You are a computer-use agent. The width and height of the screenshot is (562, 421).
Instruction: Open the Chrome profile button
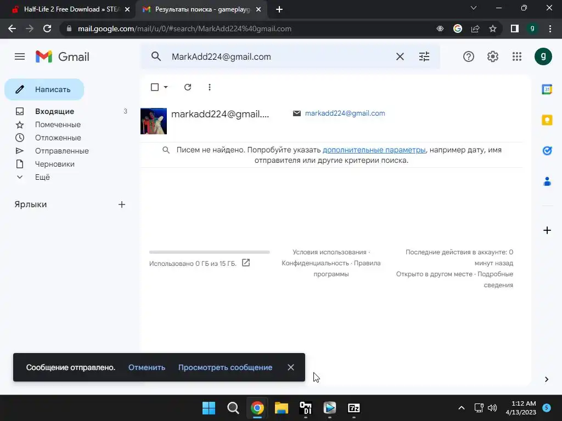tap(532, 29)
